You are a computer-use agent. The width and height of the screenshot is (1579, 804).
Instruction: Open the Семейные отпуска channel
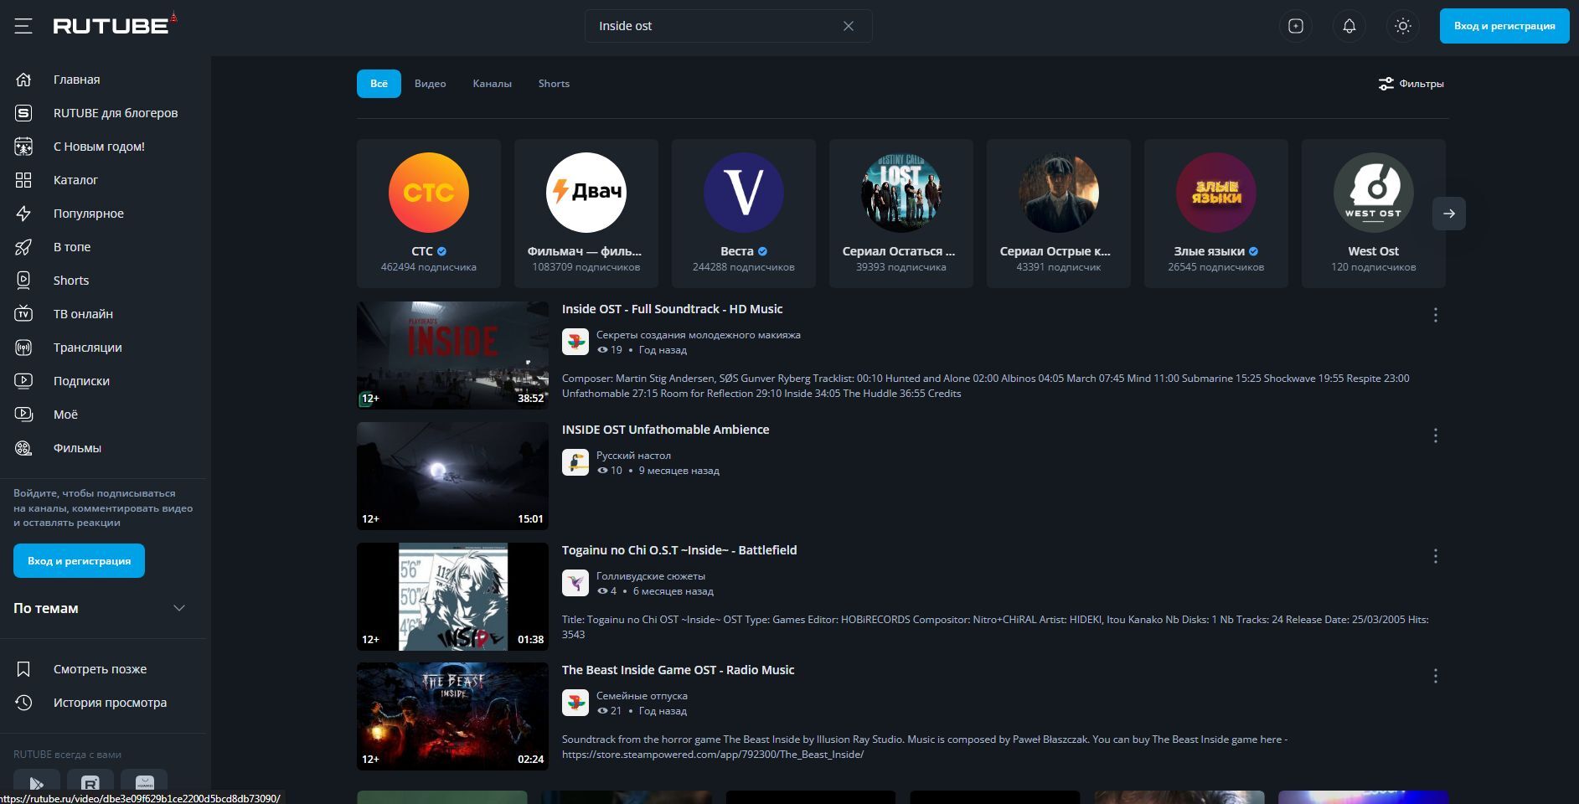(x=642, y=696)
